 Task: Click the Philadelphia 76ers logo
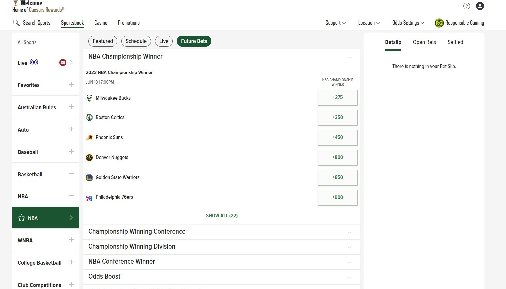click(89, 198)
